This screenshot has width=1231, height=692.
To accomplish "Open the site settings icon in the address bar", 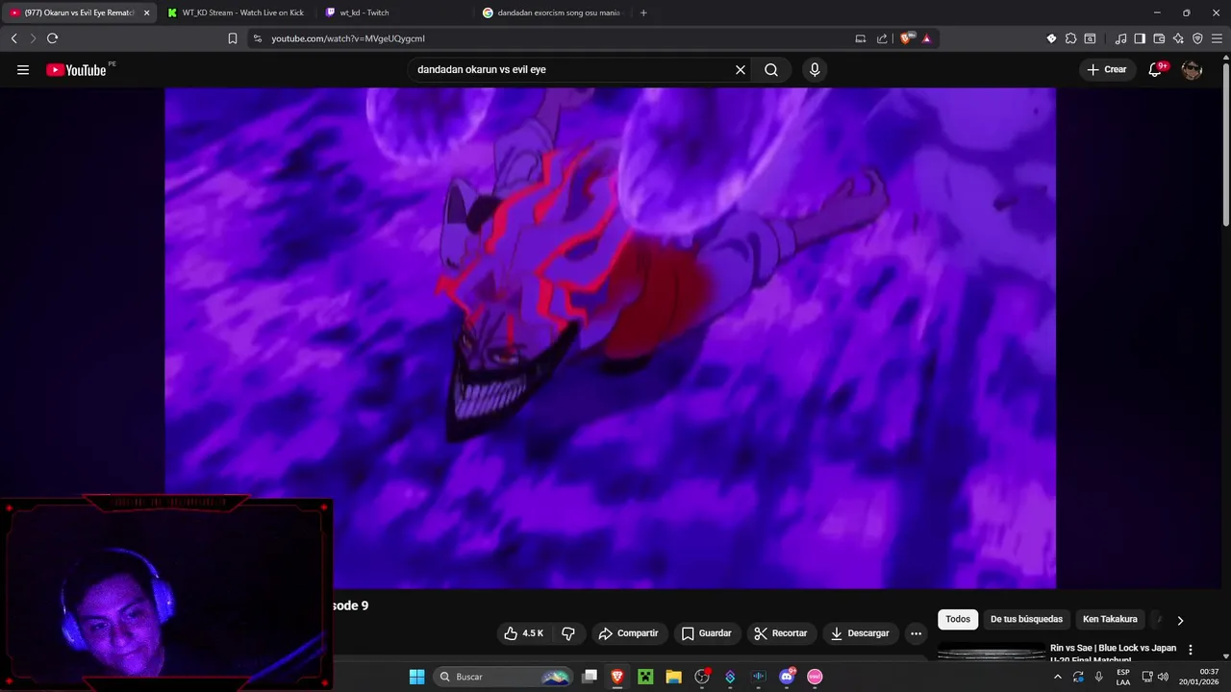I will (257, 38).
